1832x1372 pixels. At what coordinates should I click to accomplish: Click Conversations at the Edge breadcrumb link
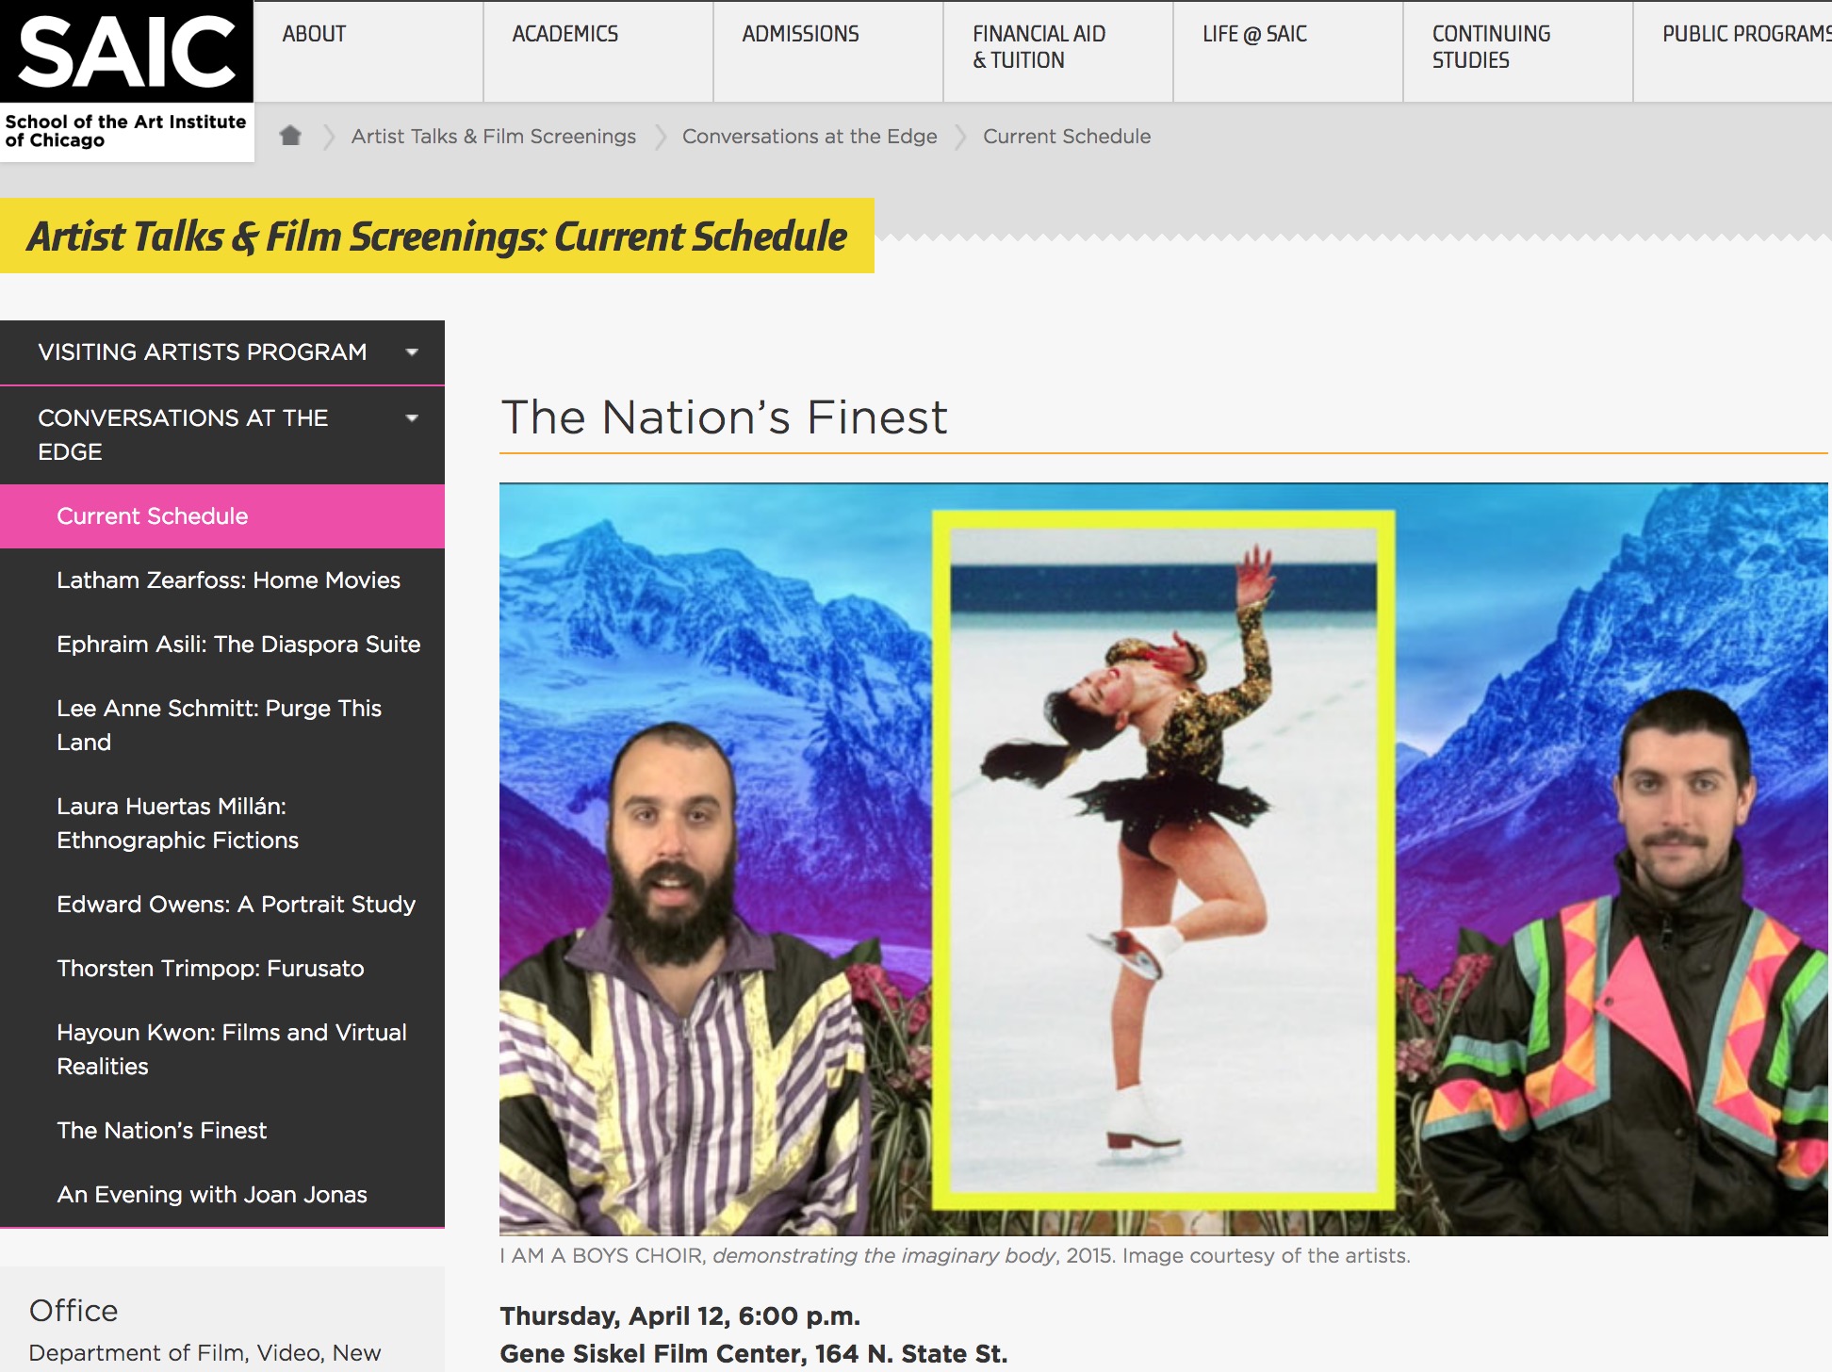point(810,137)
